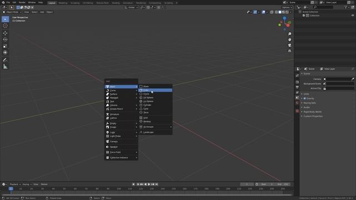The image size is (356, 200).
Task: Choose Monkey in the Mesh submenu
Action: [155, 122]
